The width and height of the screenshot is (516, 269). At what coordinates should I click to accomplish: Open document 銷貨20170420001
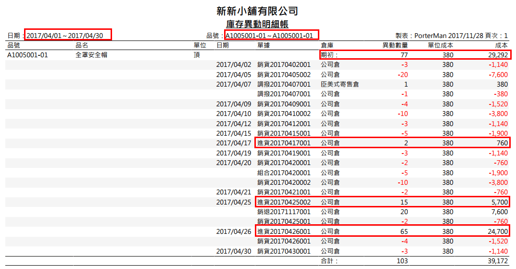pyautogui.click(x=284, y=163)
